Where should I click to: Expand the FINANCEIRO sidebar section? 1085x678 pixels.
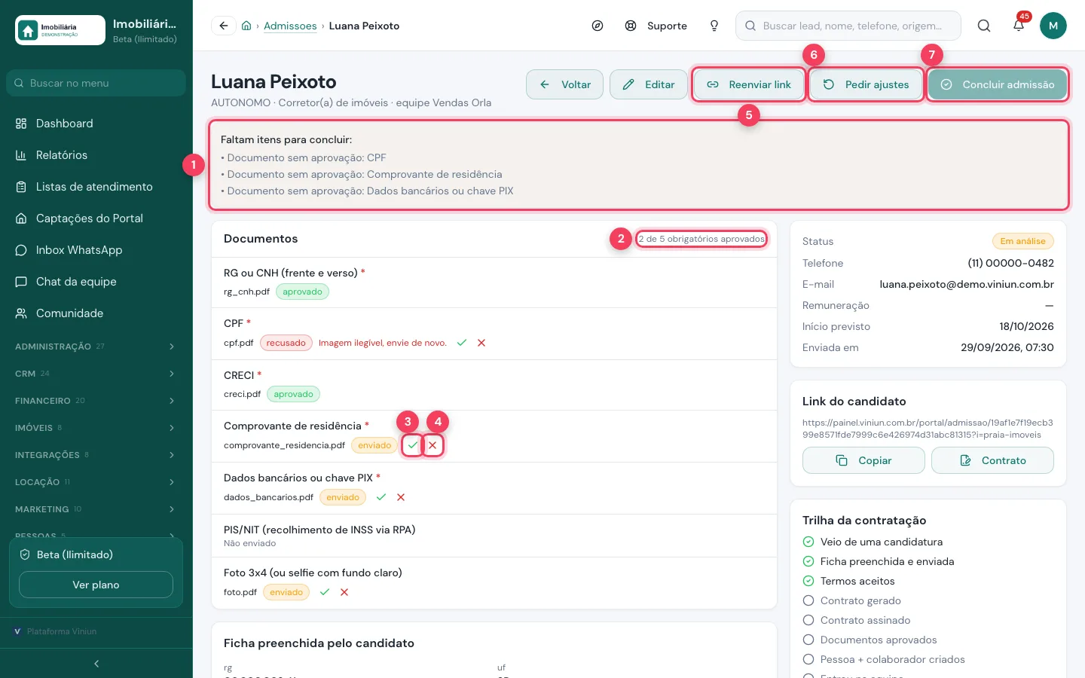[x=96, y=401]
